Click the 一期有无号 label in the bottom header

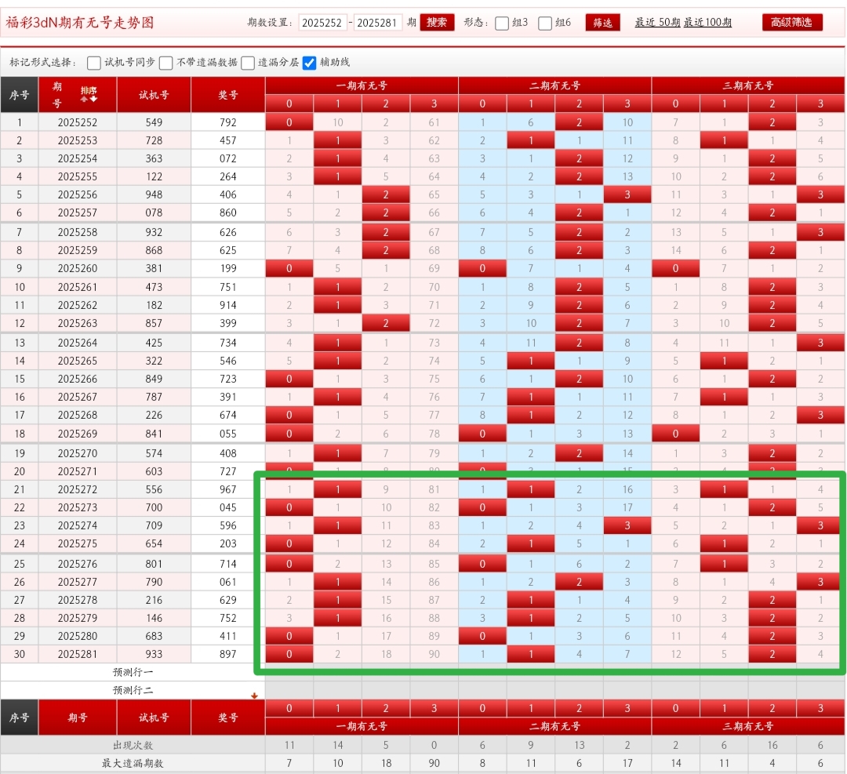click(x=362, y=726)
